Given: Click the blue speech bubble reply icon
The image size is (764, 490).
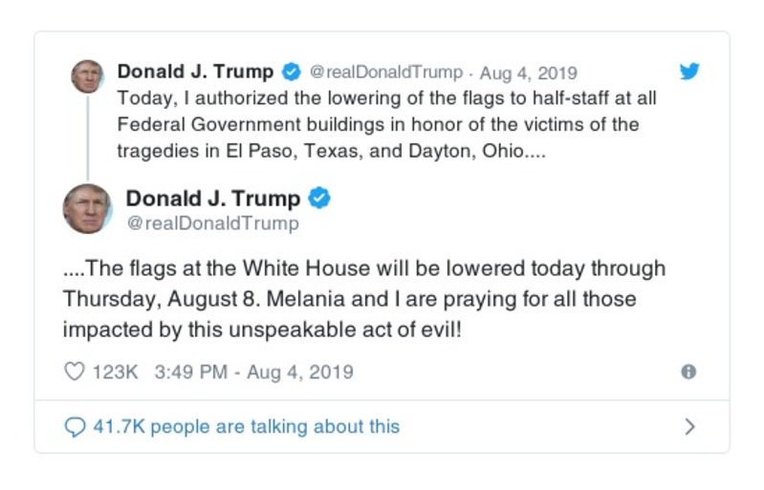Looking at the screenshot, I should pos(75,427).
